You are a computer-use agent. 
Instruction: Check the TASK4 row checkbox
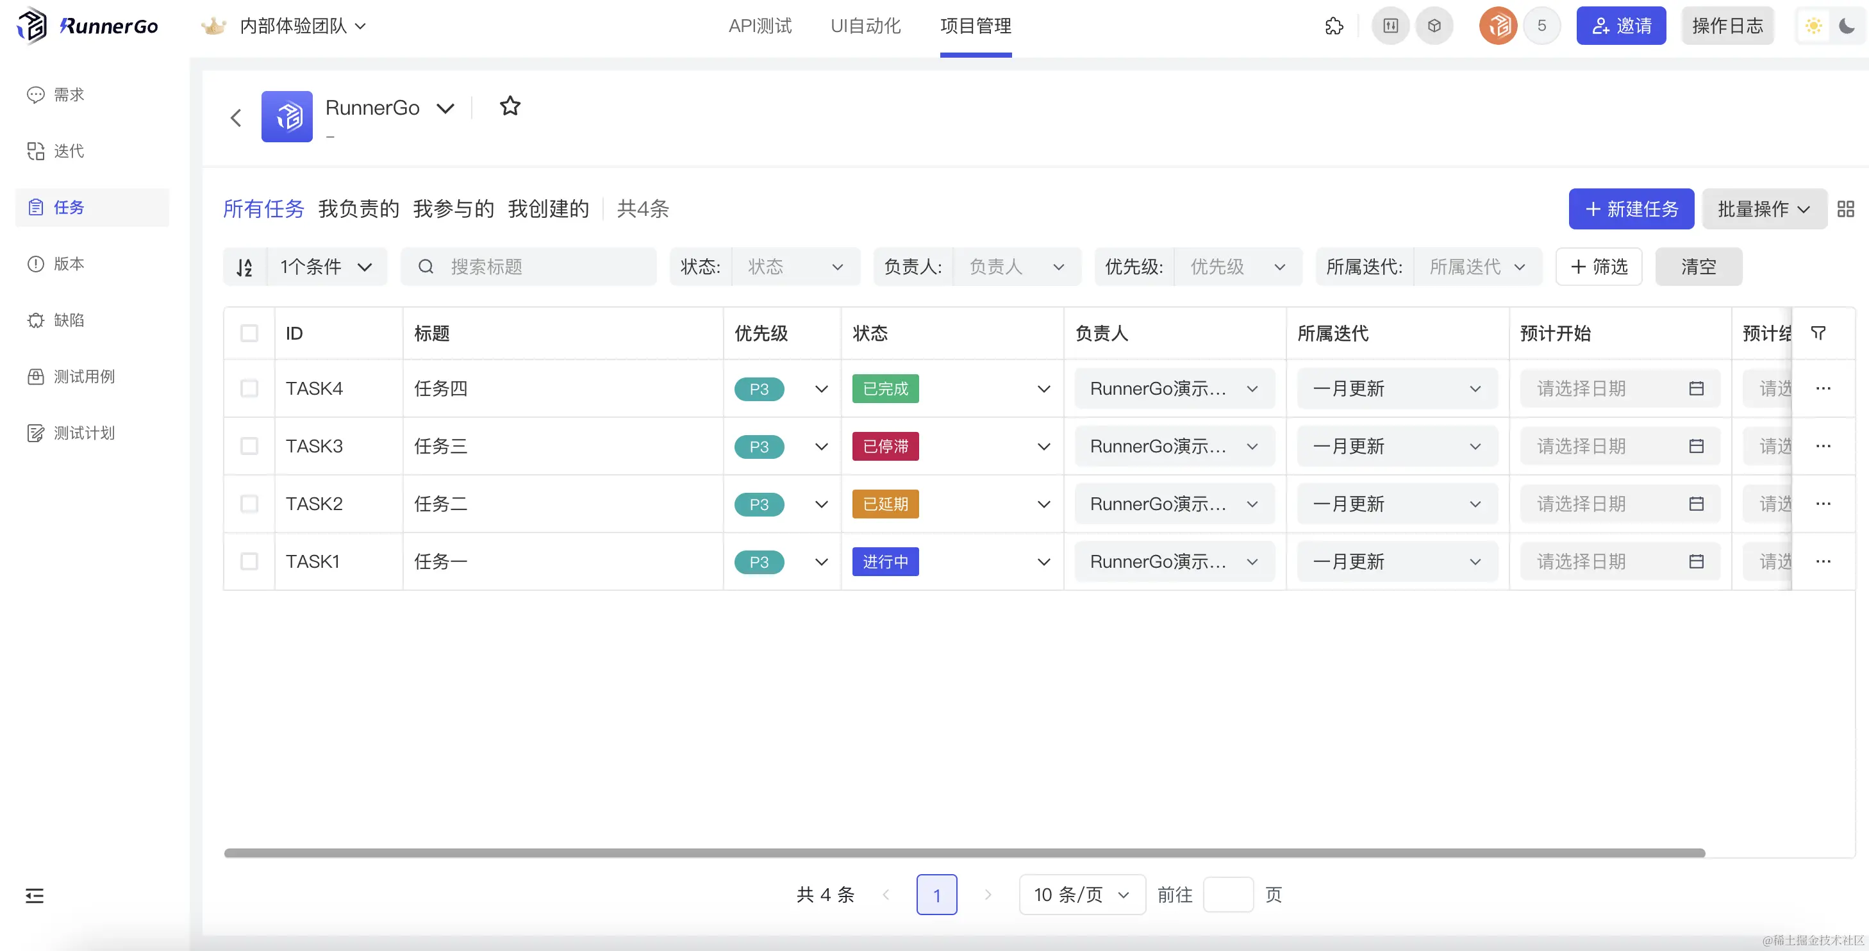[249, 388]
